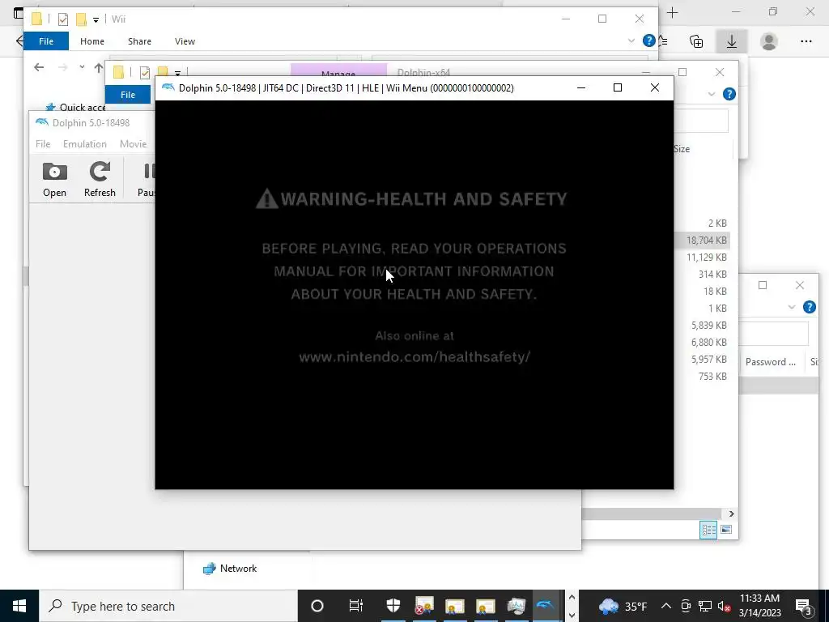Go up one folder in Wii Explorer

[98, 68]
